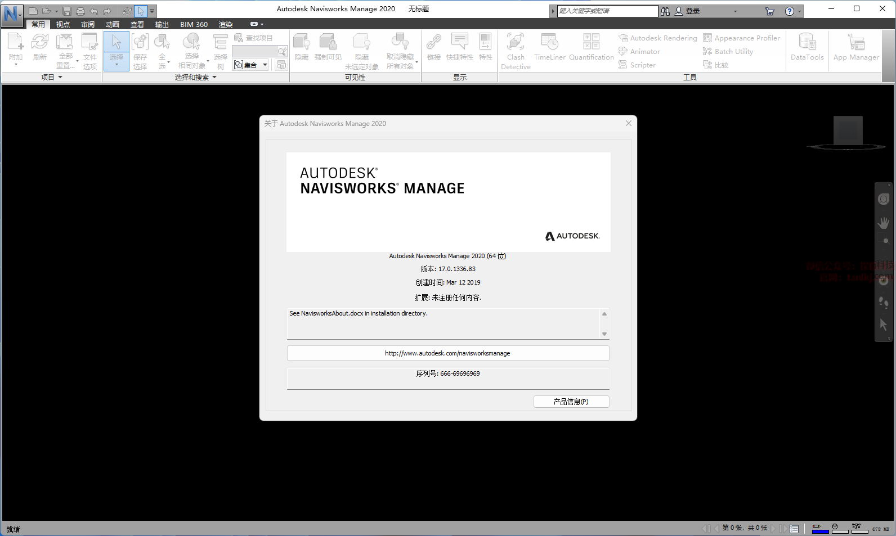The height and width of the screenshot is (536, 896).
Task: Toggle the Walk footsteps tool in navigation bar
Action: (x=884, y=303)
